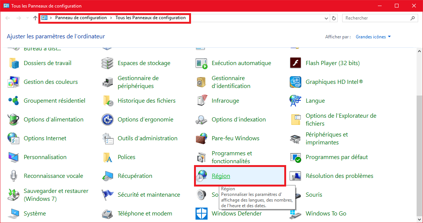Click the Tous les Panneaux de configuration breadcrumb

(150, 18)
